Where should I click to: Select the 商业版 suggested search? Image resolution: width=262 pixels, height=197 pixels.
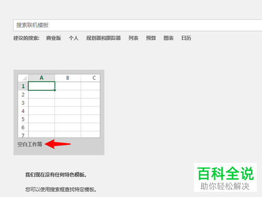click(x=53, y=38)
